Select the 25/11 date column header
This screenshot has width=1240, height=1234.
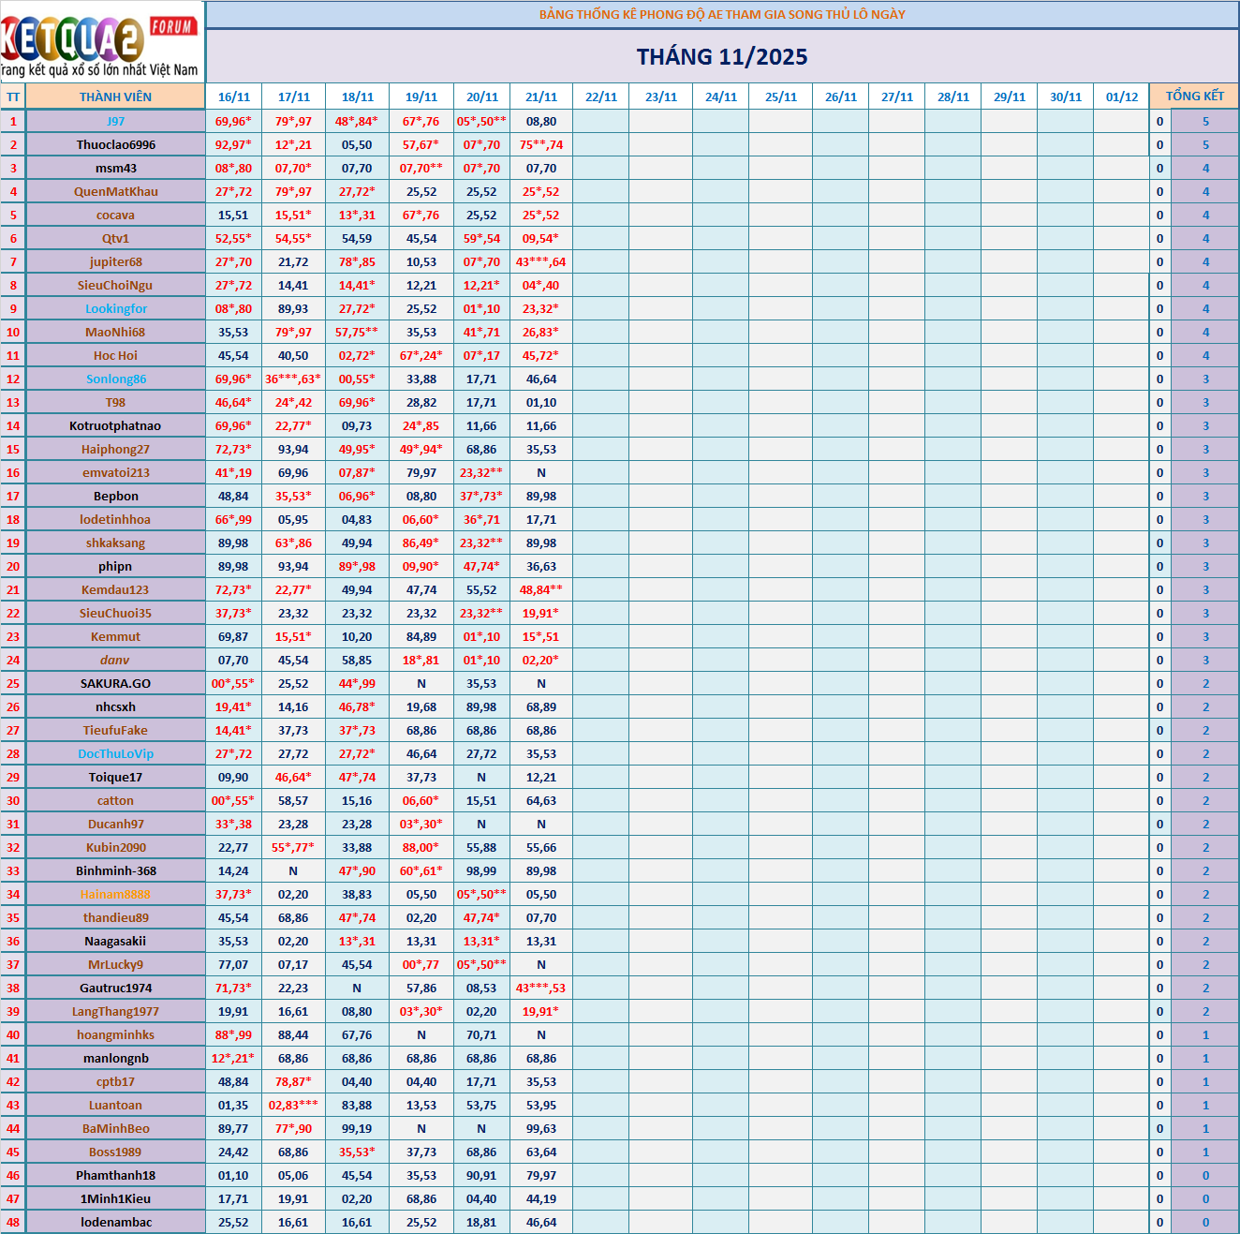coord(781,97)
